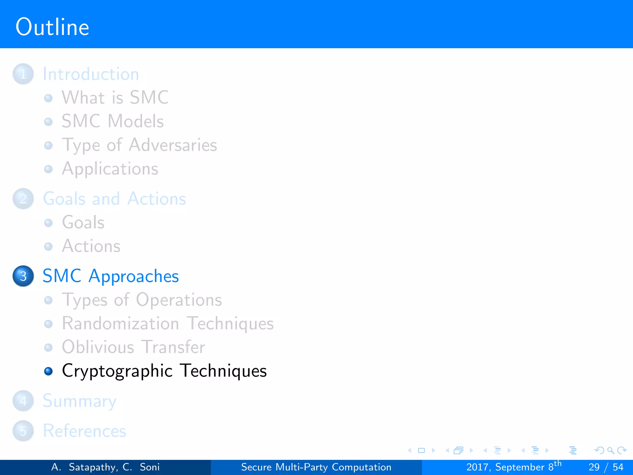
Task: Open SMC Approaches section heading
Action: (x=111, y=276)
